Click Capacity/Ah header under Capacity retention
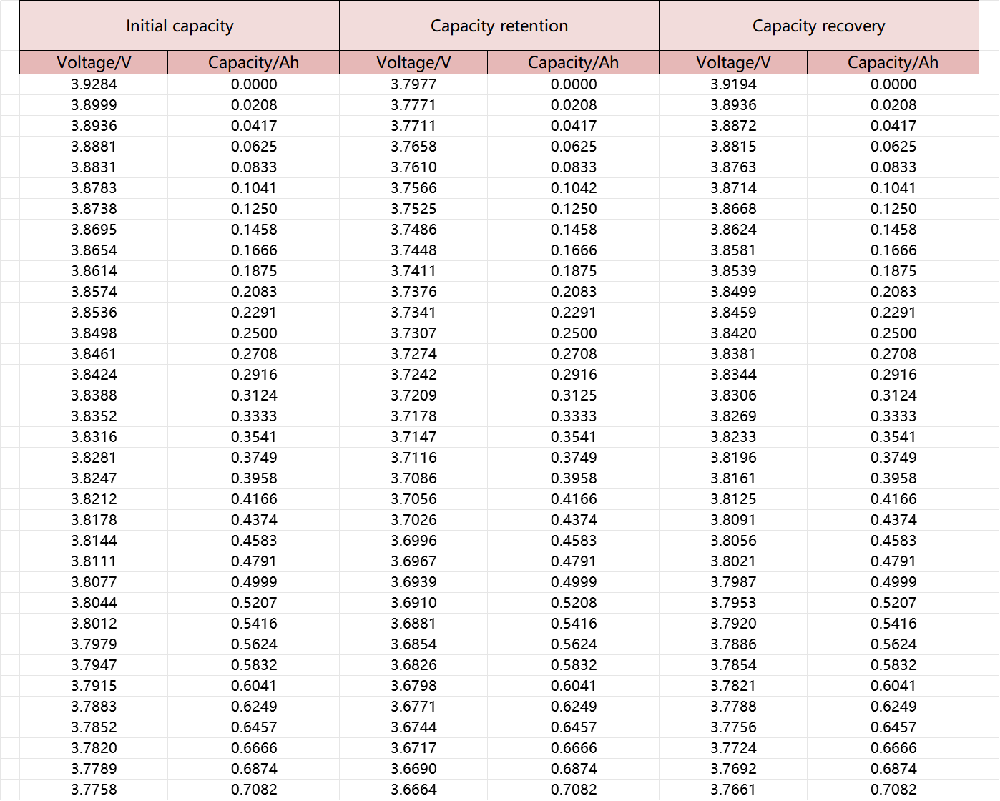 tap(574, 62)
